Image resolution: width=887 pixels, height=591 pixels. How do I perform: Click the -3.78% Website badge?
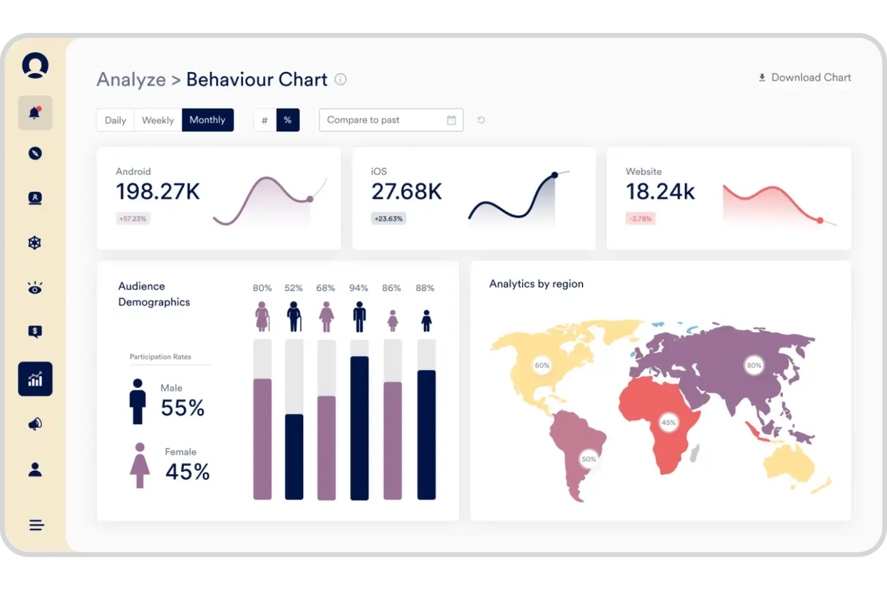(641, 219)
